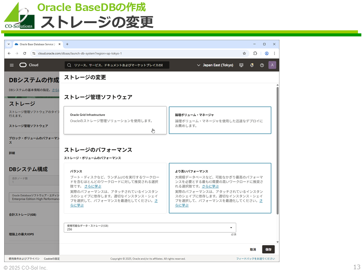The image size is (364, 273).
Task: Click the 合計ストレージ(GB) label
Action: click(x=22, y=215)
